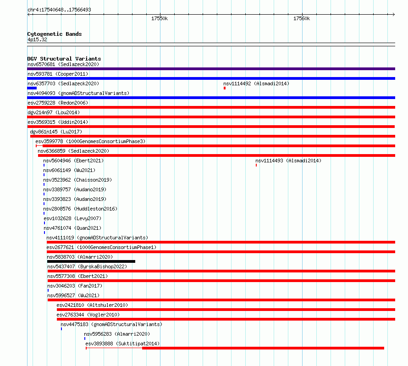The height and width of the screenshot is (366, 408).
Task: Select nsv1114493 (Alsmadi2014) variant label
Action: click(288, 161)
